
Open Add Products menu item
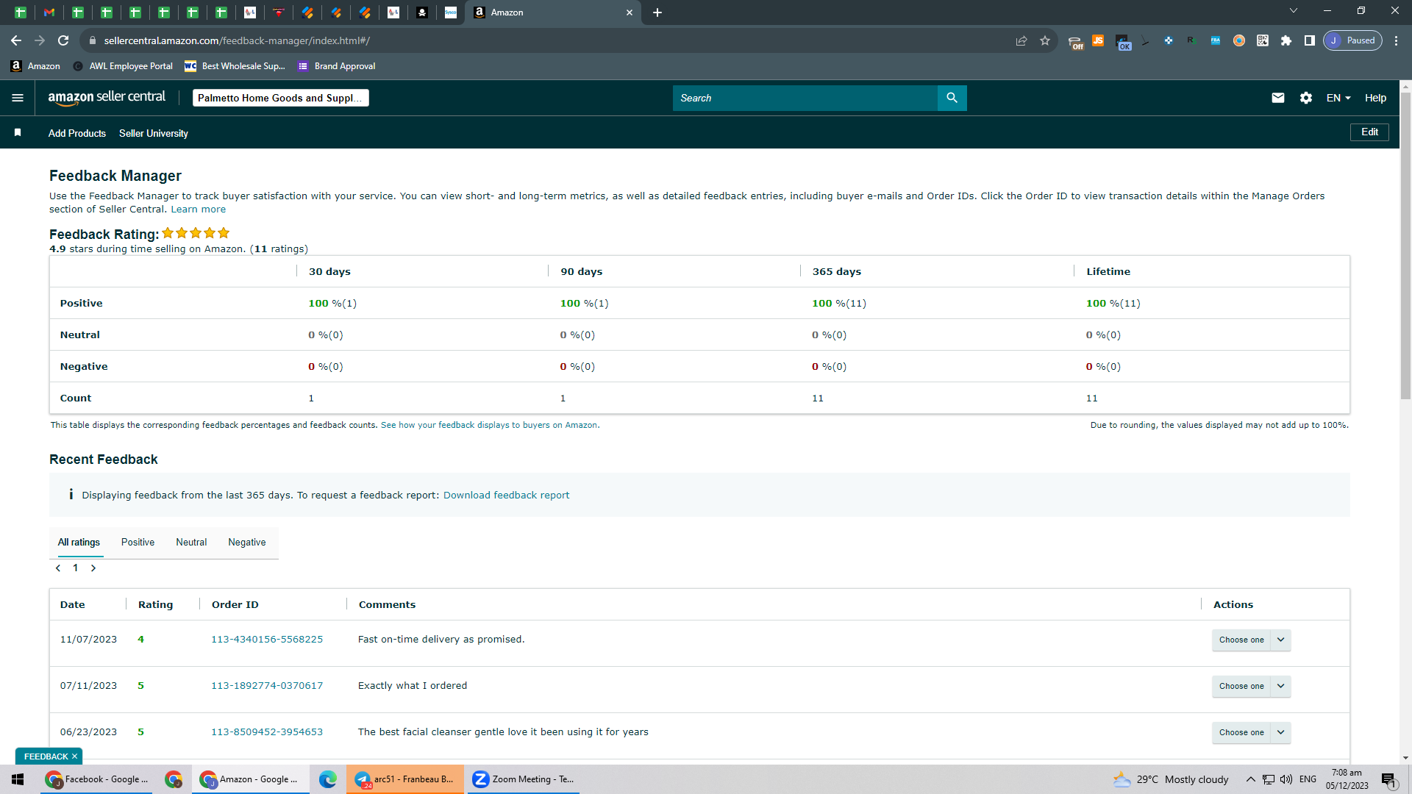pyautogui.click(x=77, y=133)
